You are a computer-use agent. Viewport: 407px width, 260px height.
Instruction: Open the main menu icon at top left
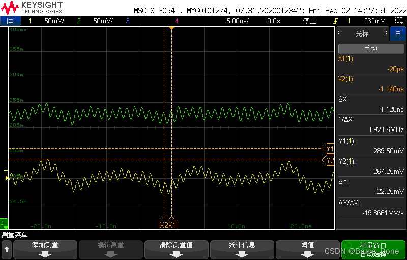[10, 21]
